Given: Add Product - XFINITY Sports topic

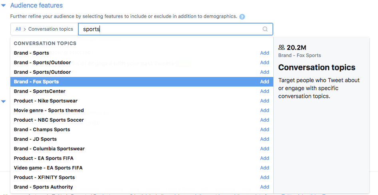Looking at the screenshot, I should click(x=265, y=177).
